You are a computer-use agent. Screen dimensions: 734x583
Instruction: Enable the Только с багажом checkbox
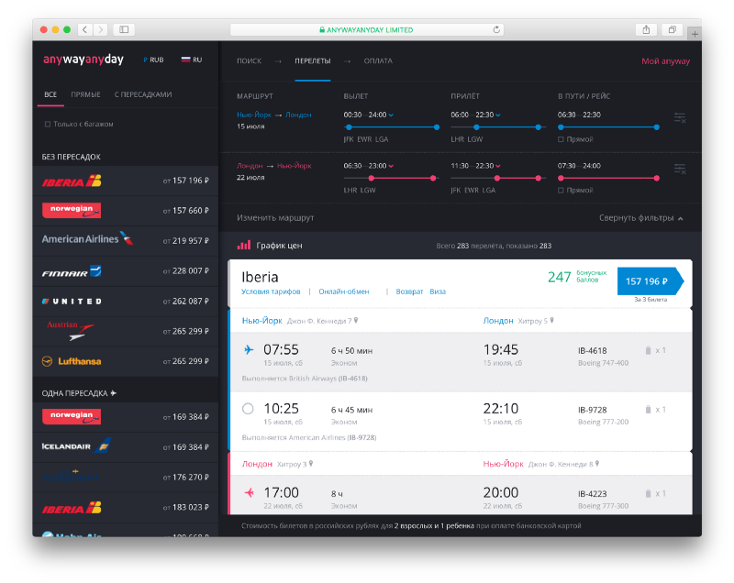48,124
